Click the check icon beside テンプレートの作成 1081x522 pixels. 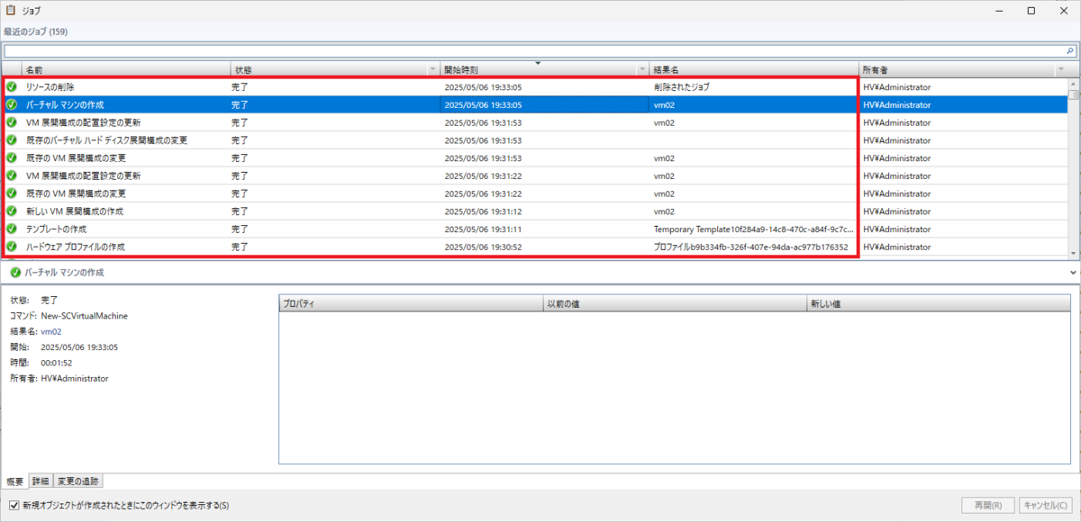tap(12, 229)
